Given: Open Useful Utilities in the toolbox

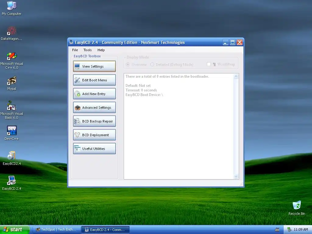Looking at the screenshot, I should tap(94, 149).
